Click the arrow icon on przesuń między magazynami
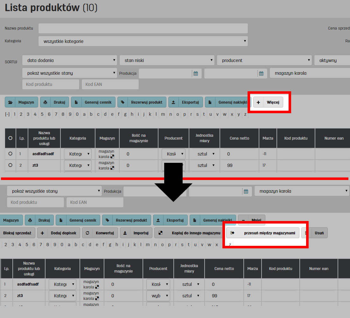 pyautogui.click(x=232, y=233)
